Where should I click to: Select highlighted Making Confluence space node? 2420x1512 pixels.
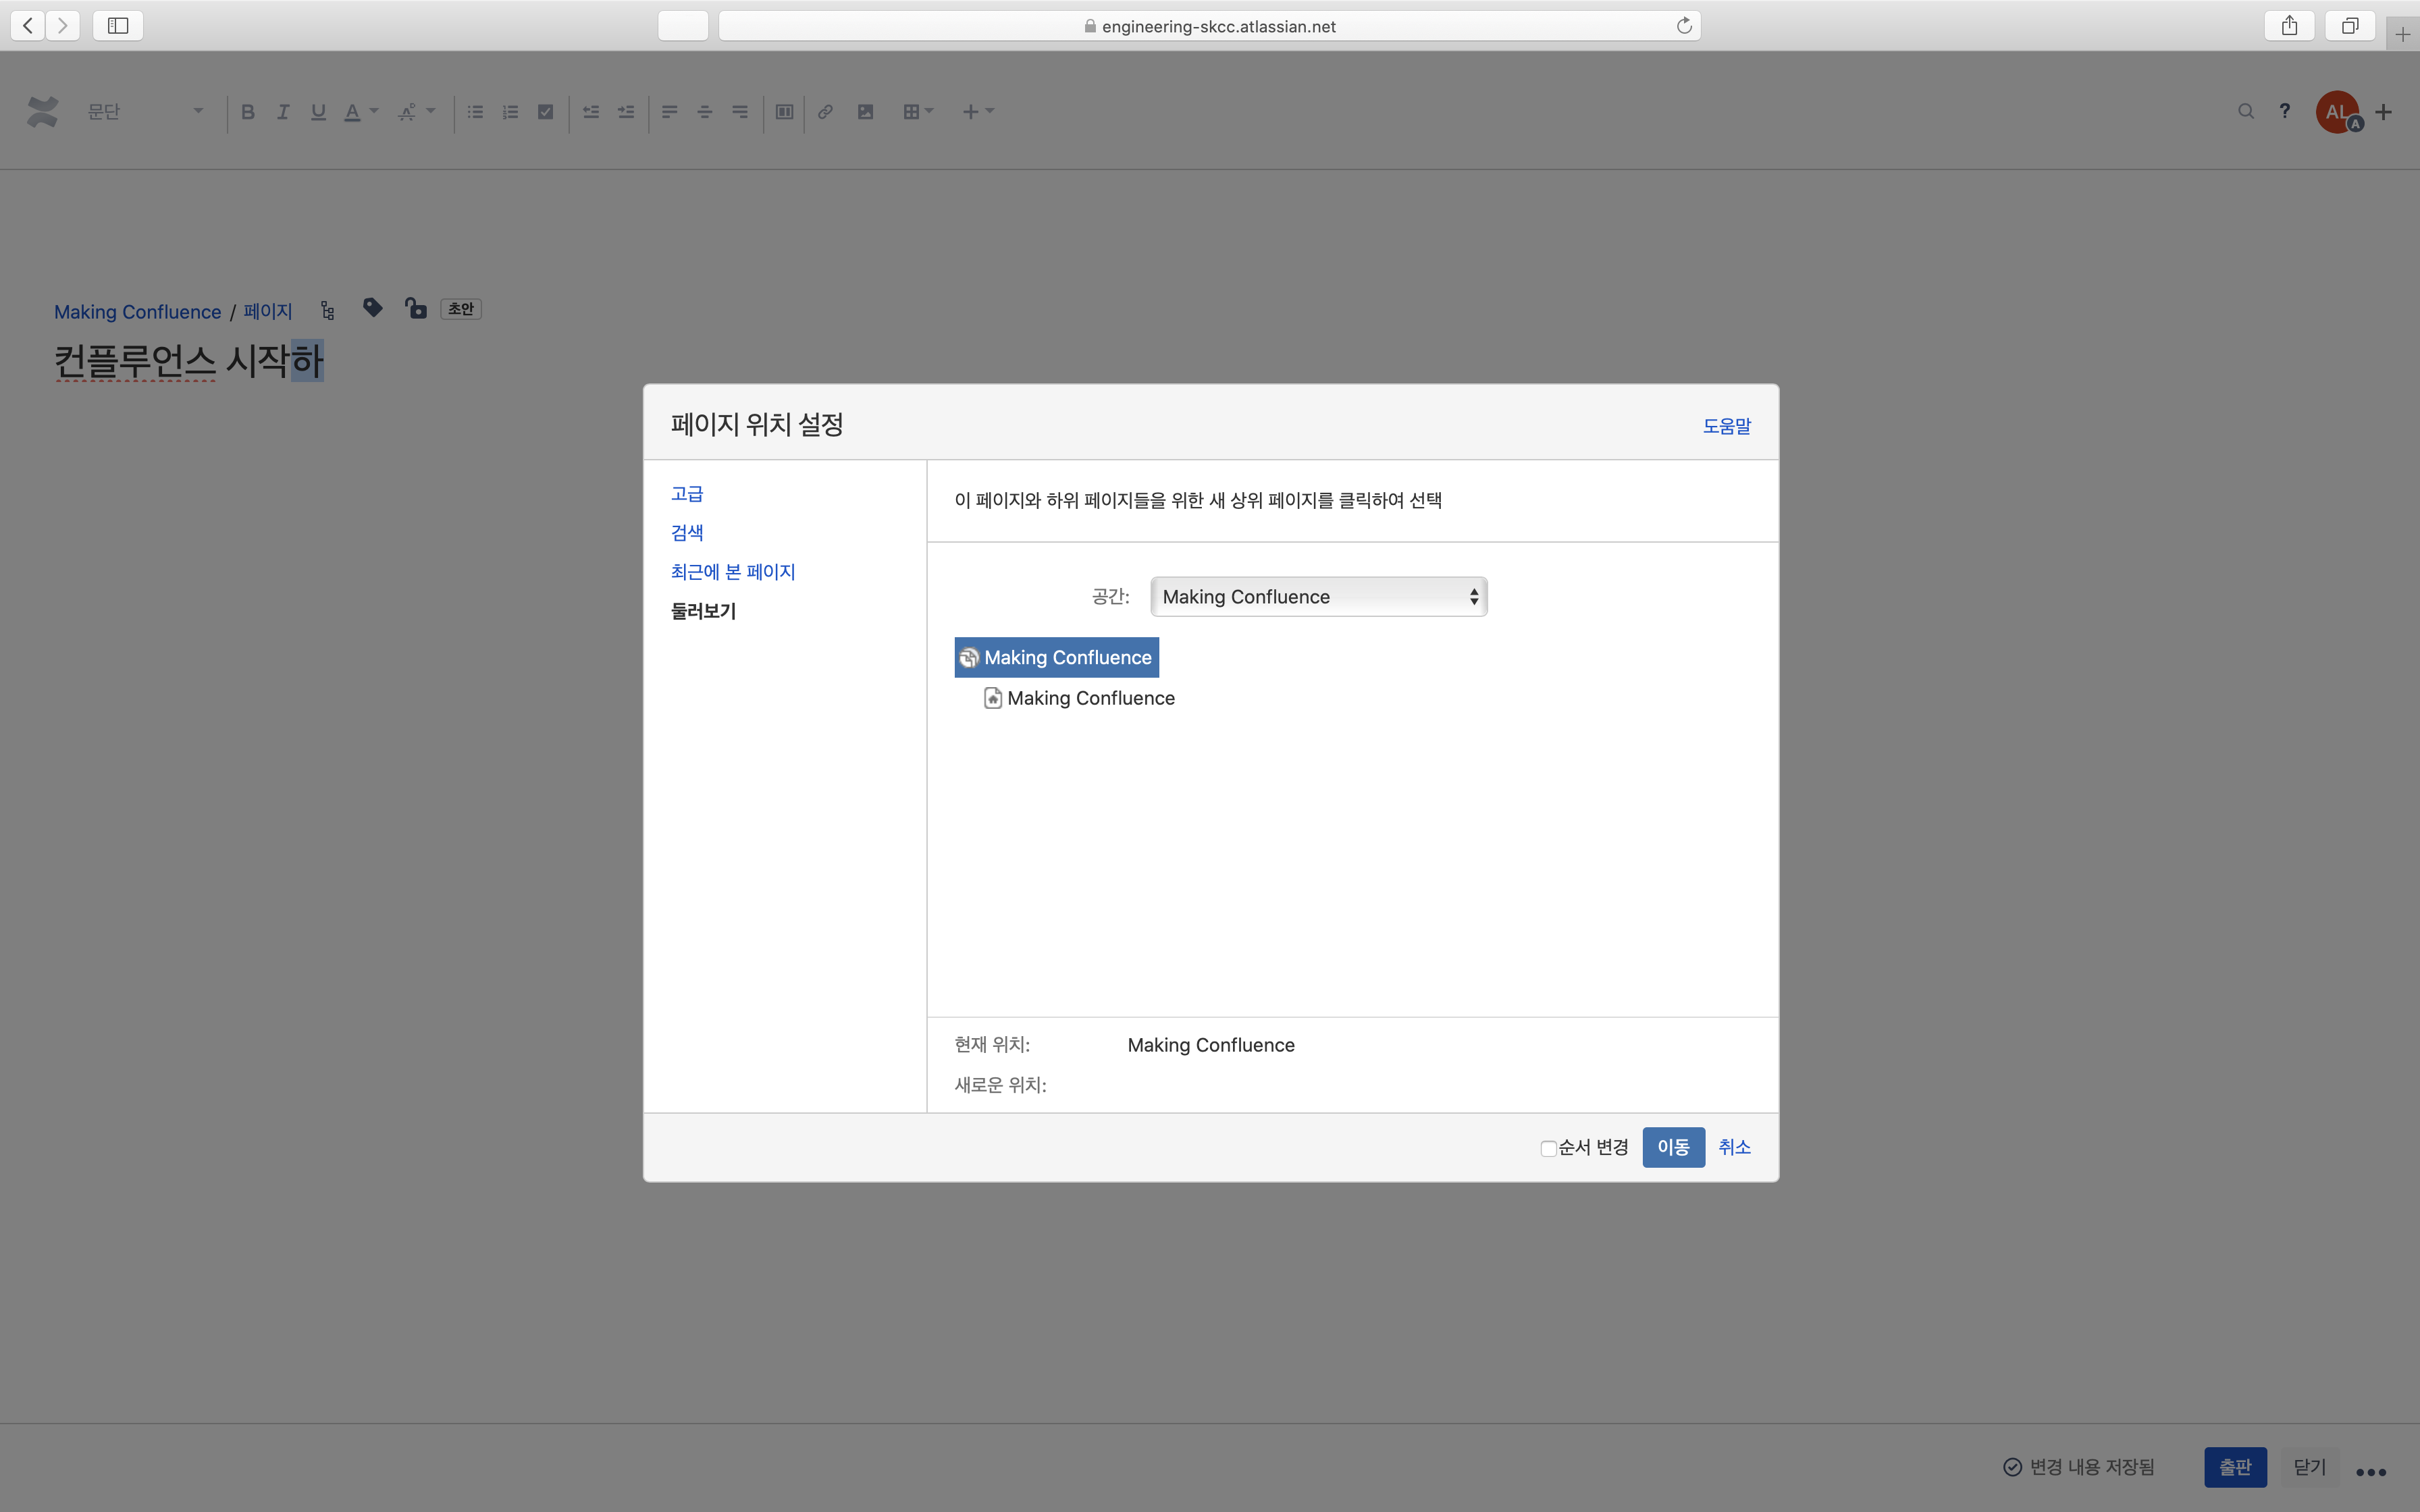tap(1057, 658)
